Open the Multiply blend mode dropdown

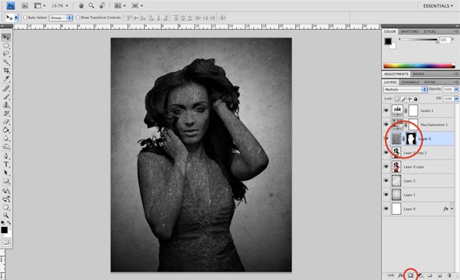(405, 89)
